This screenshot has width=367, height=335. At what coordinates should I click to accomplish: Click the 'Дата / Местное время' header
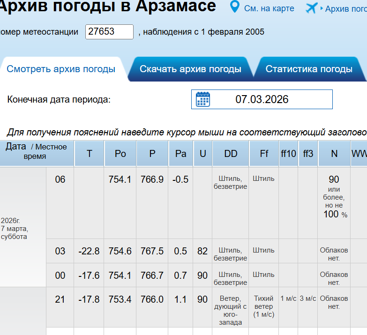click(36, 151)
